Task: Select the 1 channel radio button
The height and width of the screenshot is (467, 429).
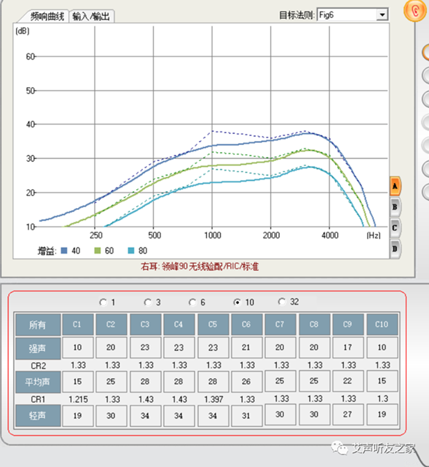Action: click(x=104, y=302)
